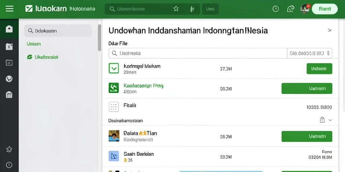Select the screen icon in left rail
The width and height of the screenshot is (345, 172).
9,63
